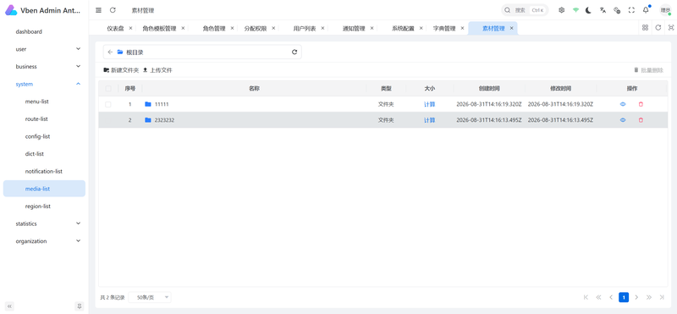The width and height of the screenshot is (677, 314).
Task: Refresh the current tab via tab bar icon
Action: pos(658,28)
